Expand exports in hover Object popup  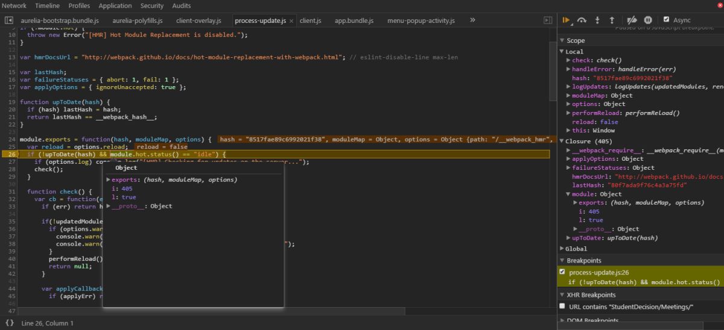coord(109,180)
